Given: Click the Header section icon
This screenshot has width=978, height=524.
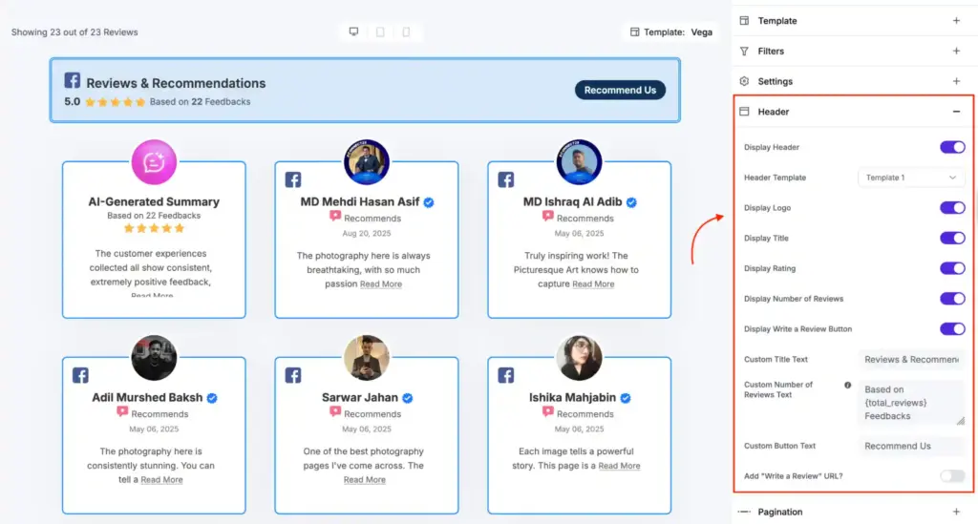Looking at the screenshot, I should point(744,112).
